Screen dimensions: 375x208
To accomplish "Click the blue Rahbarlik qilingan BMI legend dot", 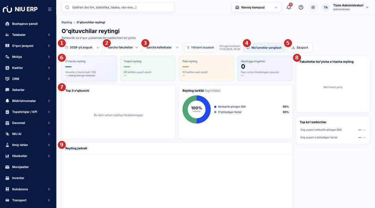I will point(215,107).
